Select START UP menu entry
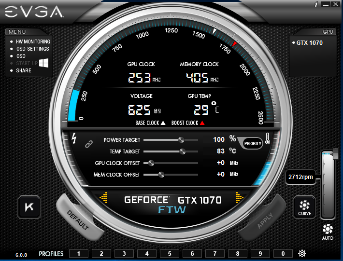The height and width of the screenshot is (261, 343). click(27, 63)
